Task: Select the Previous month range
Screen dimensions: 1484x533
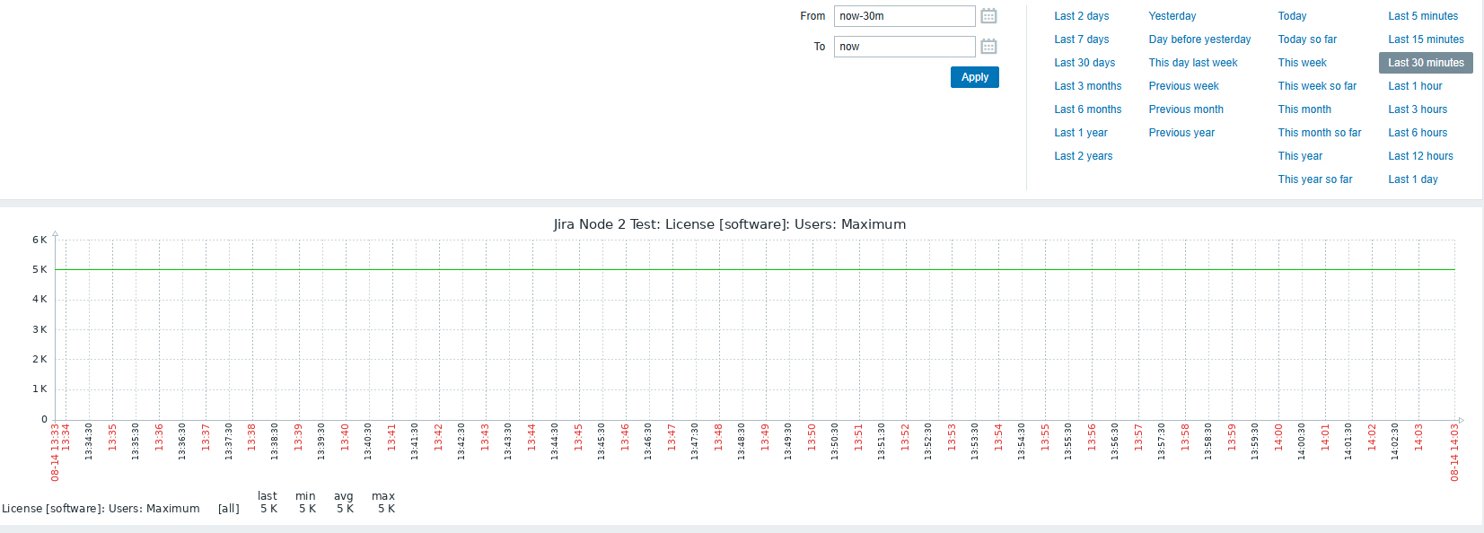Action: pyautogui.click(x=1185, y=109)
